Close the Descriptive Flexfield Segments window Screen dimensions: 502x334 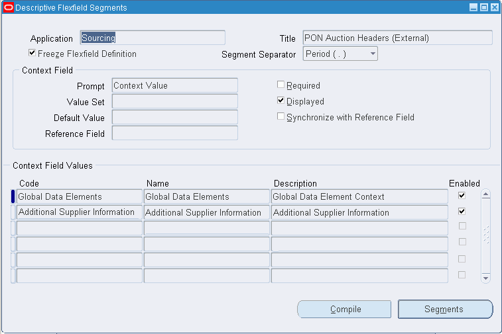pos(494,7)
